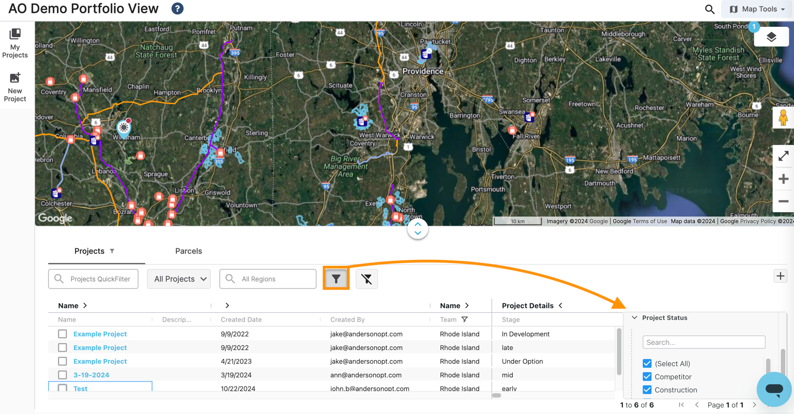Zoom in with the map plus icon
Image resolution: width=794 pixels, height=414 pixels.
pyautogui.click(x=783, y=179)
